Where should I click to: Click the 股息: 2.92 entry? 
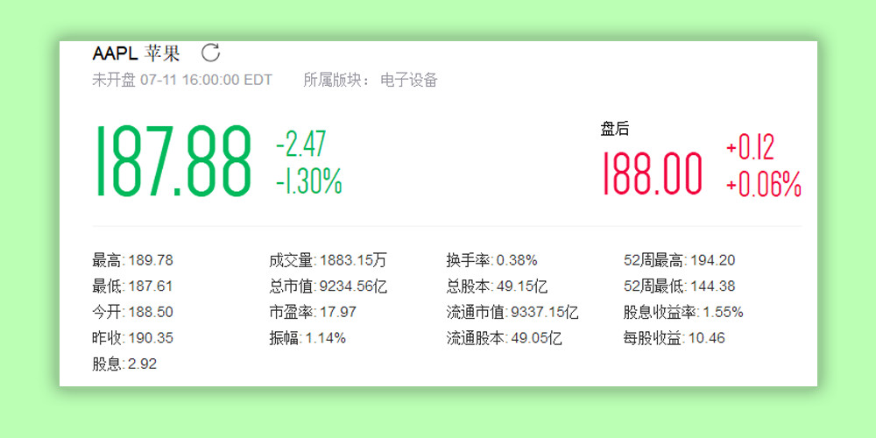pyautogui.click(x=124, y=364)
